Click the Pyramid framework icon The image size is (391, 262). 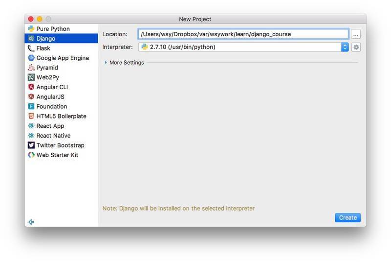click(x=31, y=68)
